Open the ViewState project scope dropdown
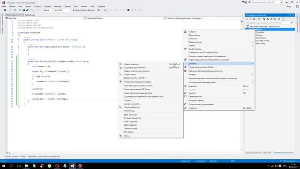300x169 pixels. tap(45, 18)
